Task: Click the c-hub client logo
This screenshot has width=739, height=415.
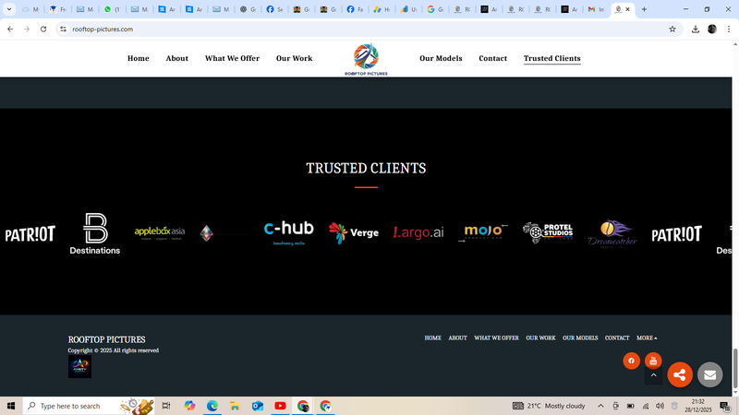Action: point(288,232)
